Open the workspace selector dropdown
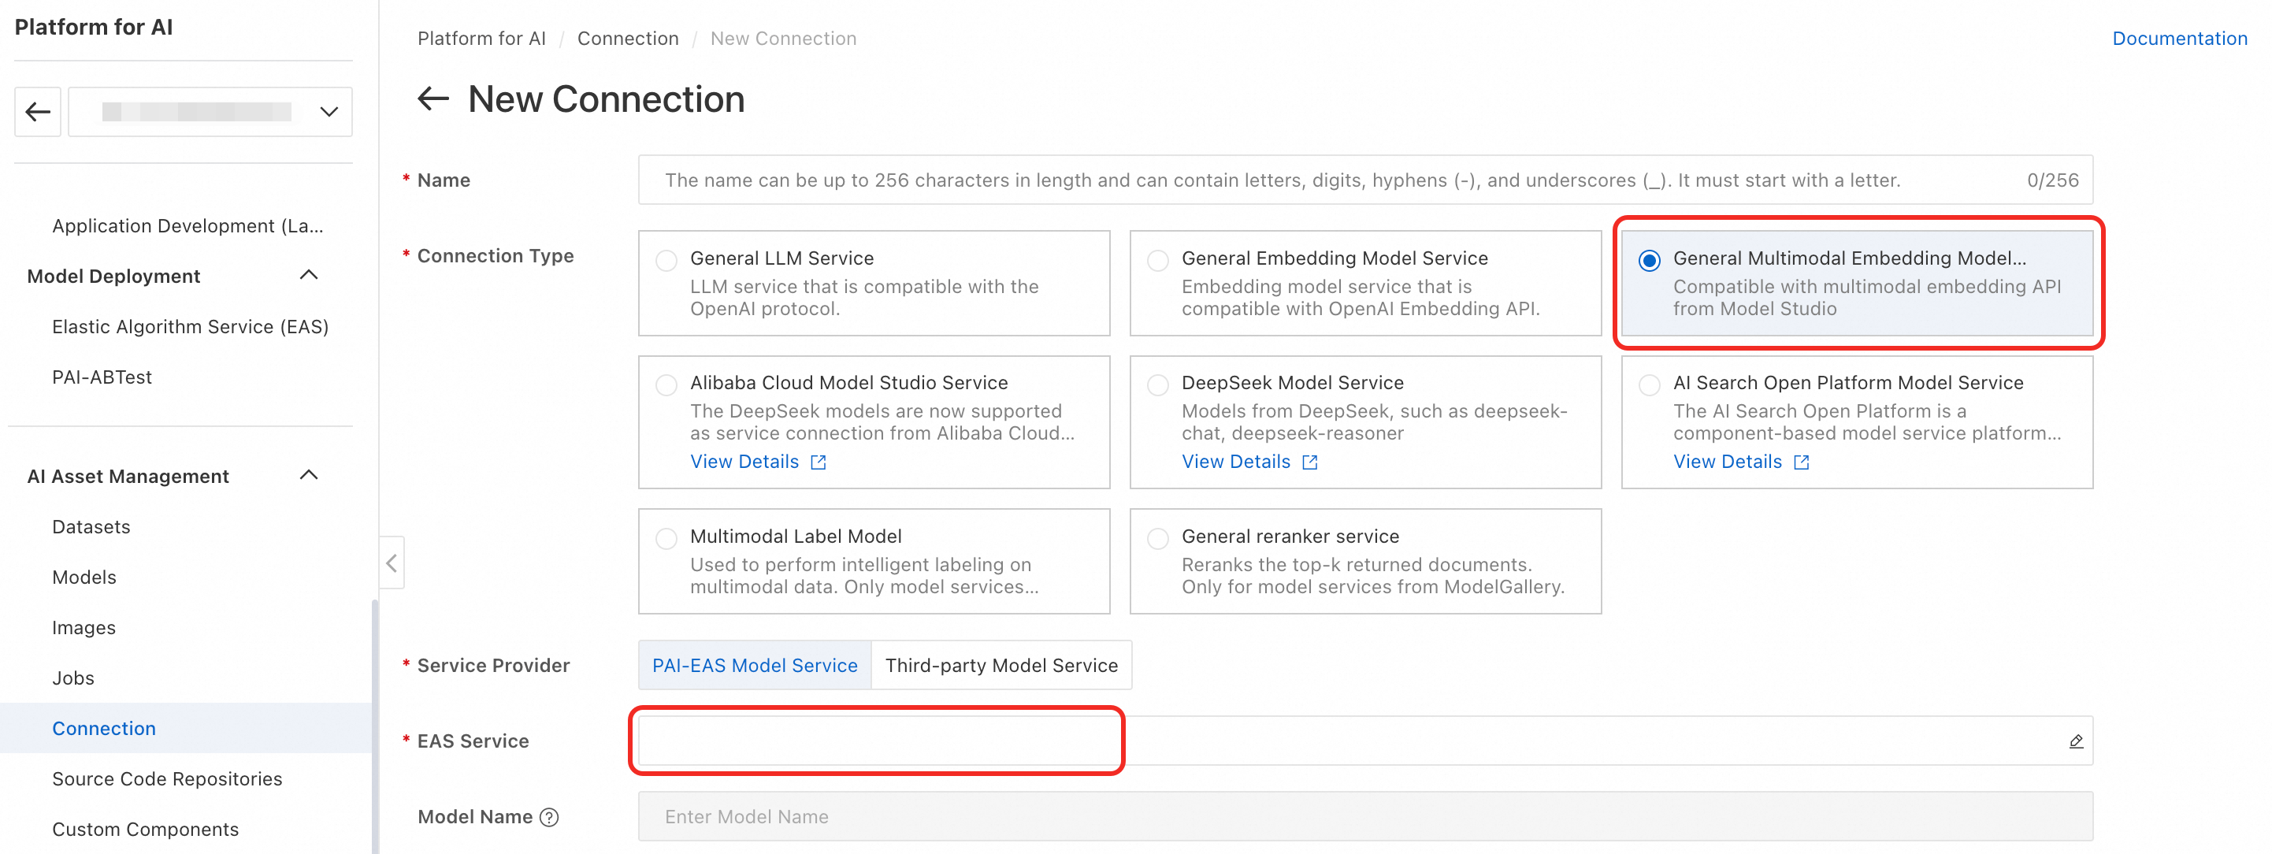Viewport: 2272px width, 854px height. (x=210, y=112)
